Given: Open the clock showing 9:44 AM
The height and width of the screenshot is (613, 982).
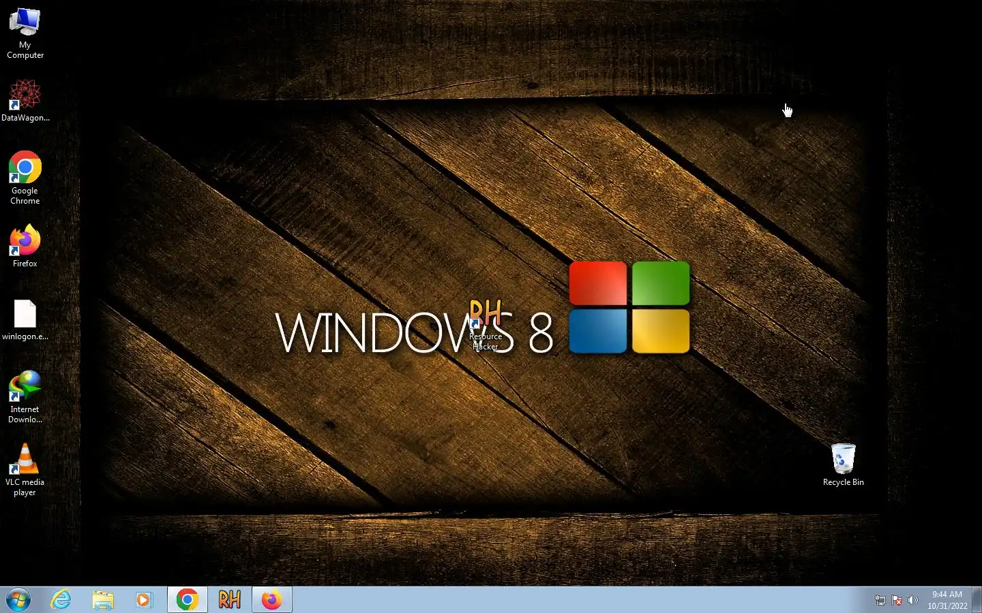Looking at the screenshot, I should [947, 600].
